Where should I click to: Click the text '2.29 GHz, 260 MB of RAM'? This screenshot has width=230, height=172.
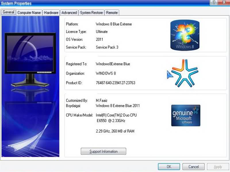point(115,131)
